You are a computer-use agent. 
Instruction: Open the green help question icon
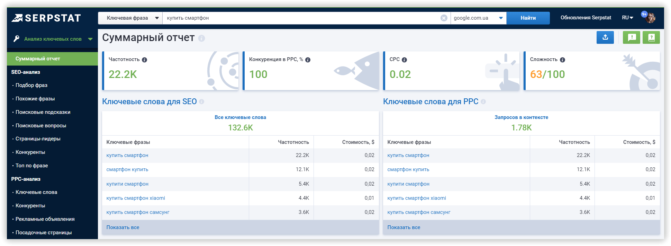click(651, 37)
